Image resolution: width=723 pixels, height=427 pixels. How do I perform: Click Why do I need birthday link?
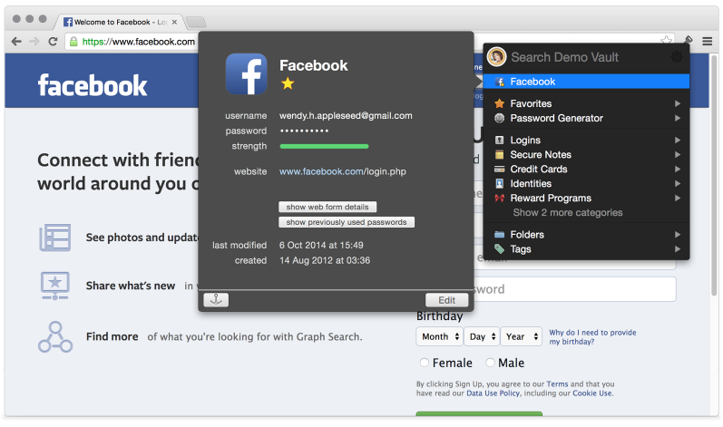coord(592,336)
